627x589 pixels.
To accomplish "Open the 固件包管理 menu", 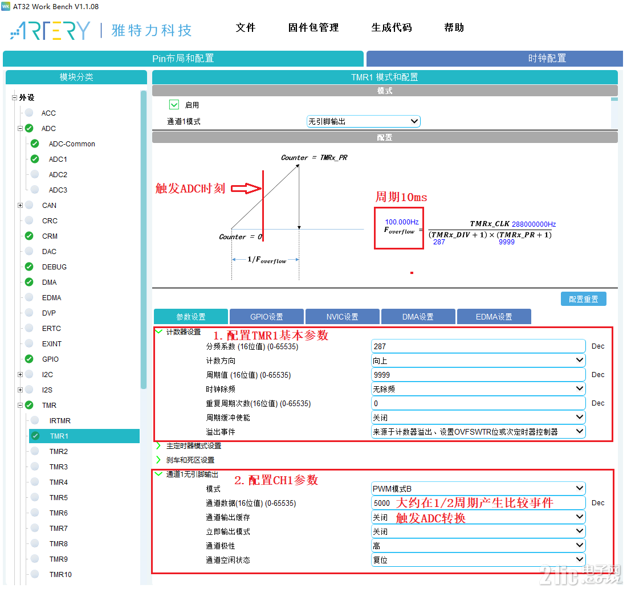I will click(313, 27).
